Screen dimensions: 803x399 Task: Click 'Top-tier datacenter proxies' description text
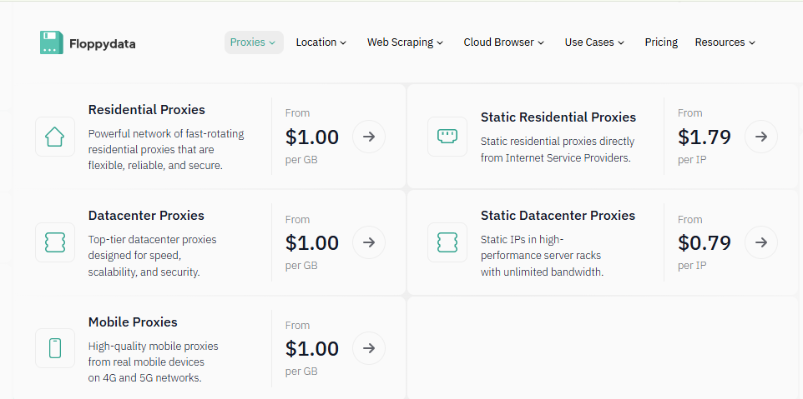click(x=152, y=256)
